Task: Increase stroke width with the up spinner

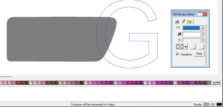Action: click(x=202, y=33)
